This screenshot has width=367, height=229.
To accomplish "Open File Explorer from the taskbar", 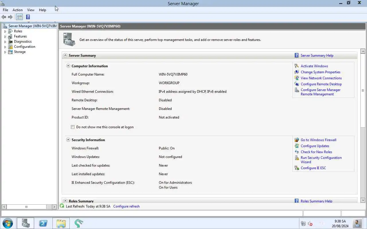I will tap(61, 223).
